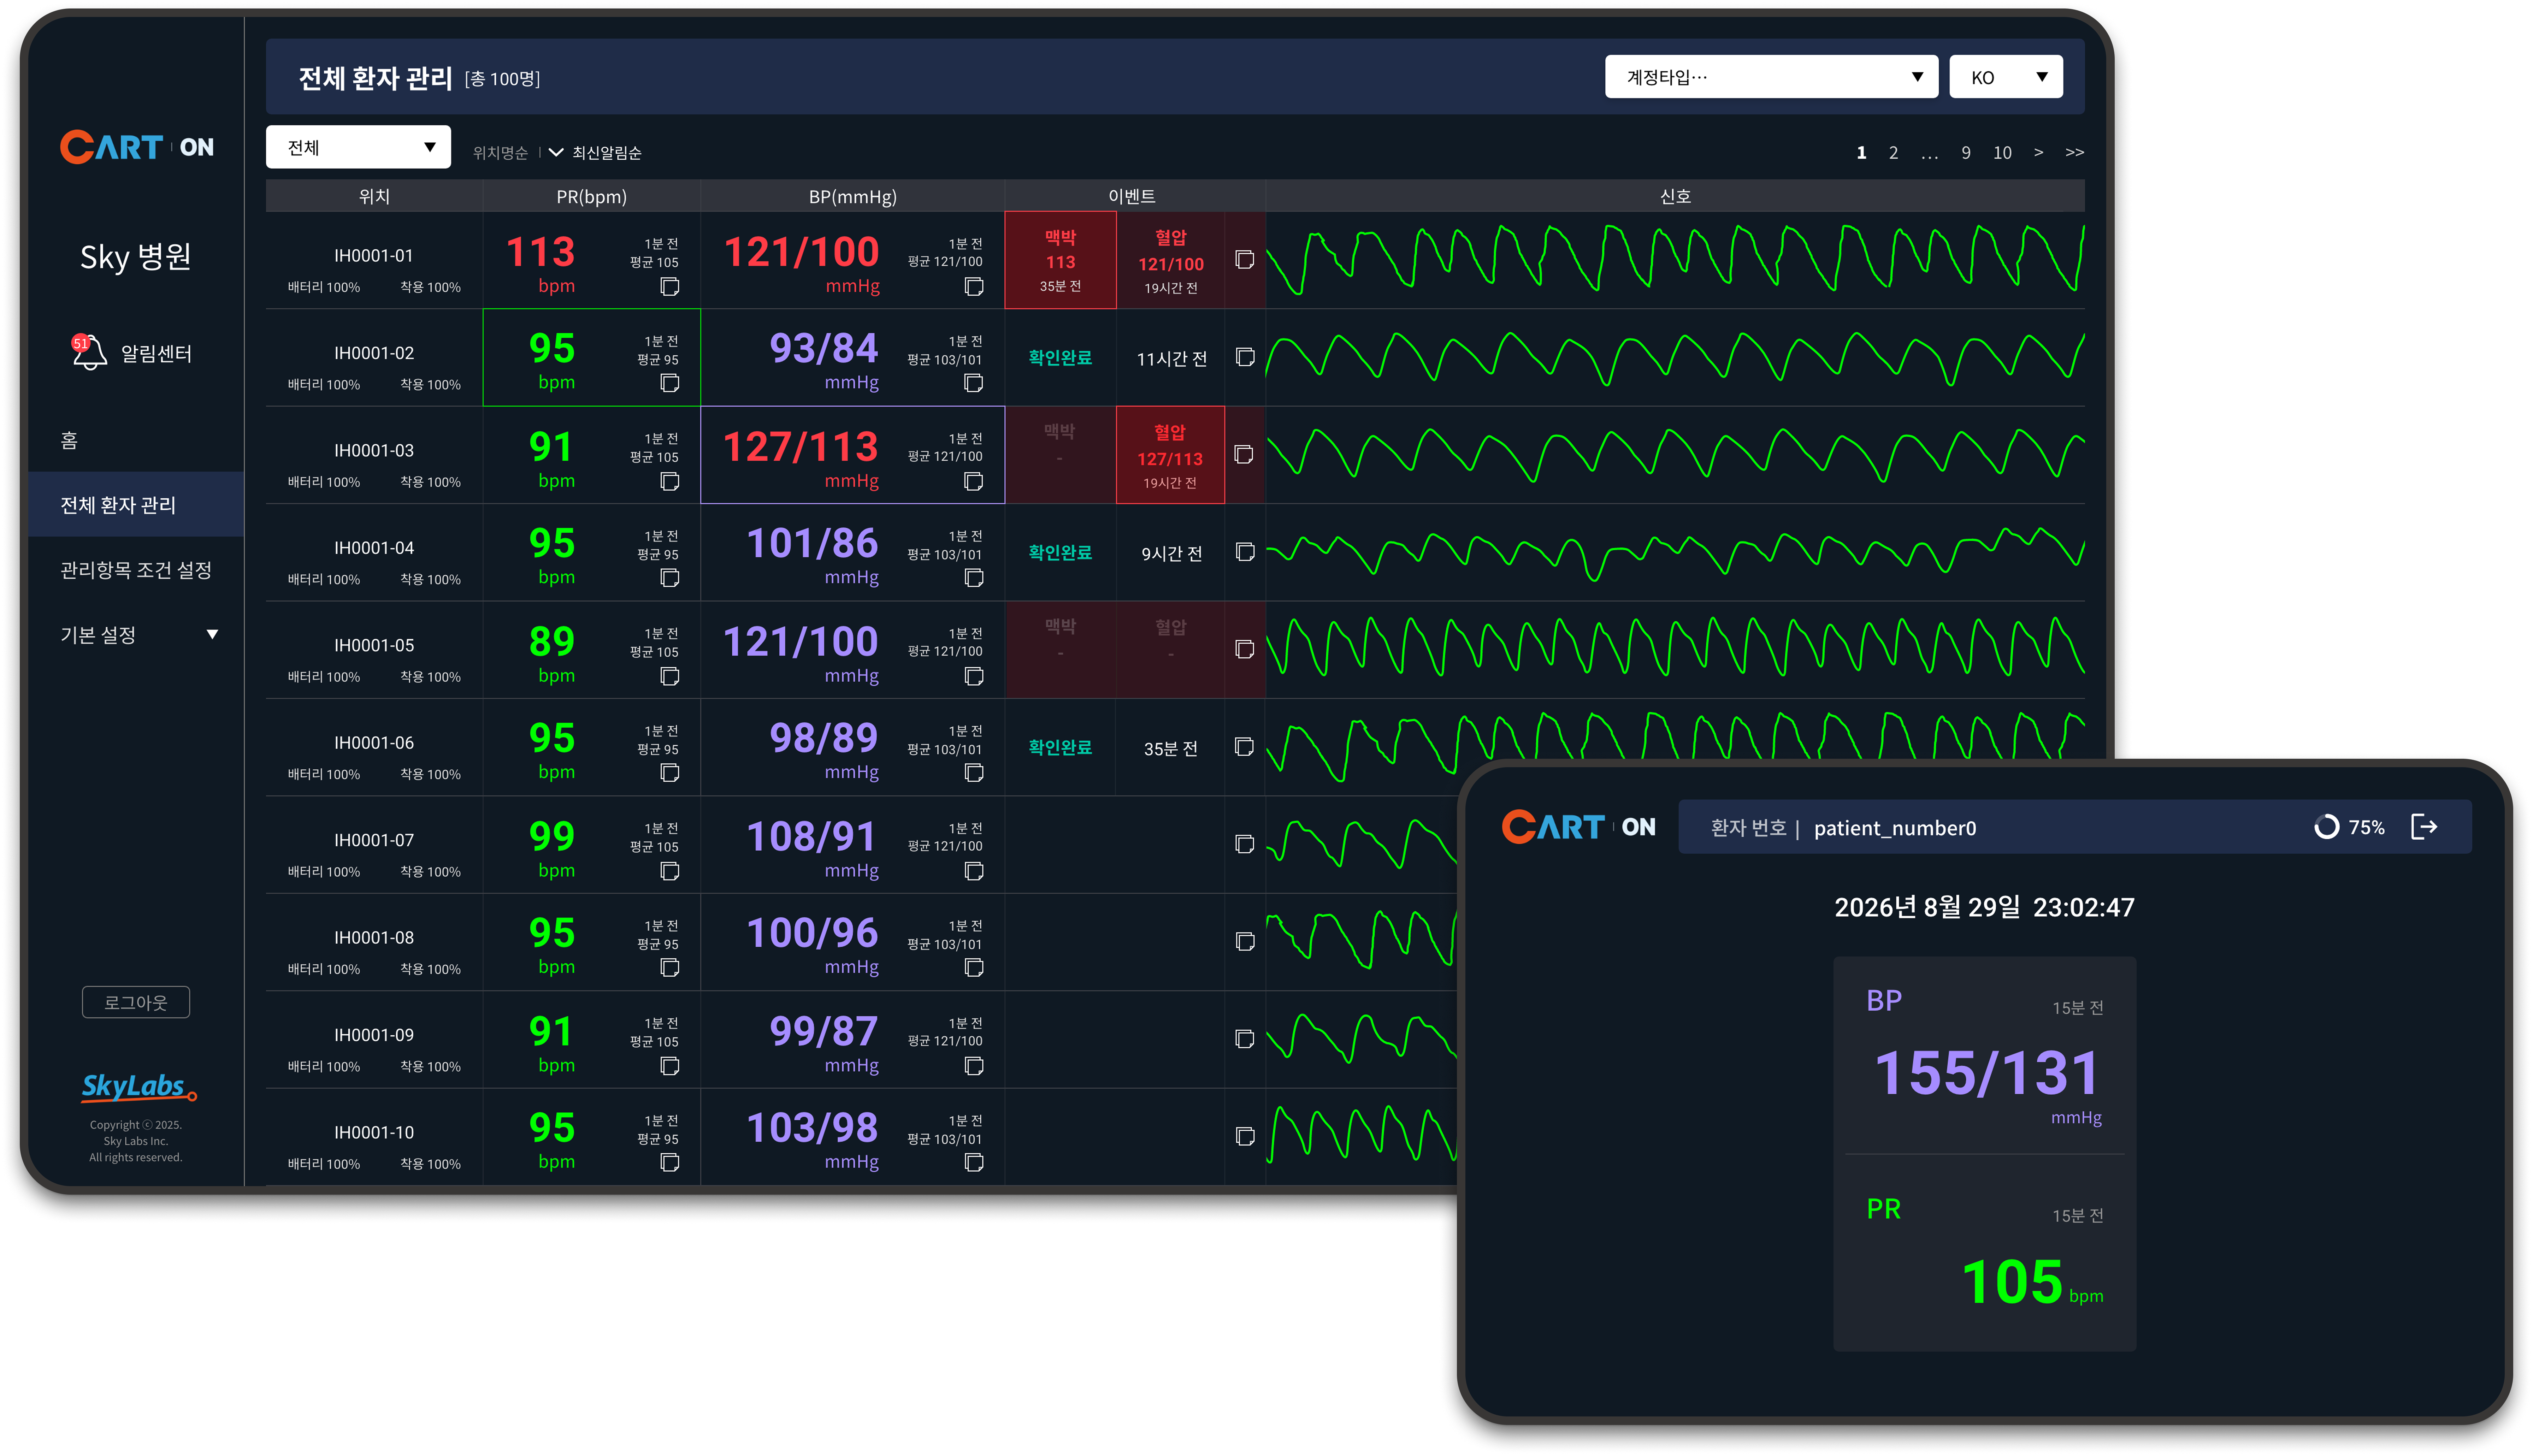The image size is (2533, 1456).
Task: Go to page 2
Action: click(1892, 153)
